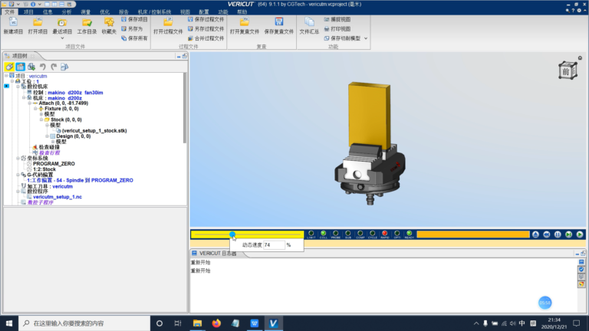
Task: Select the vericut_setup_1_stock.stk model
Action: [94, 130]
